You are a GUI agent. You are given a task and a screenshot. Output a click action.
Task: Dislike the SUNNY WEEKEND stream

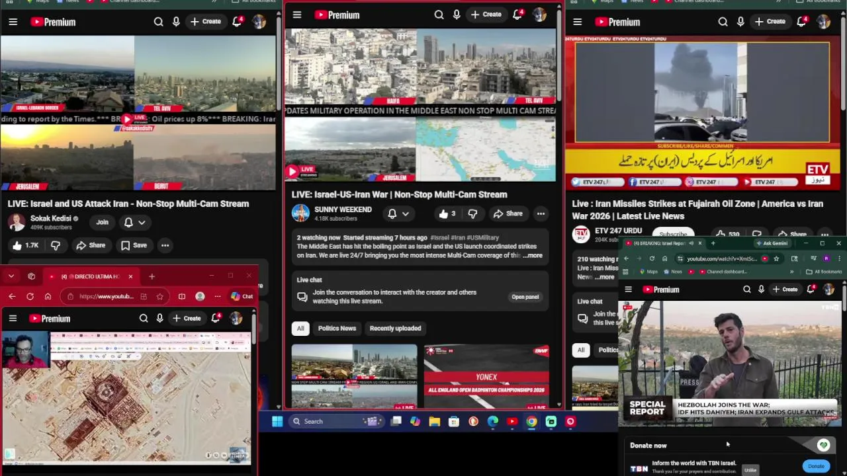tap(472, 214)
